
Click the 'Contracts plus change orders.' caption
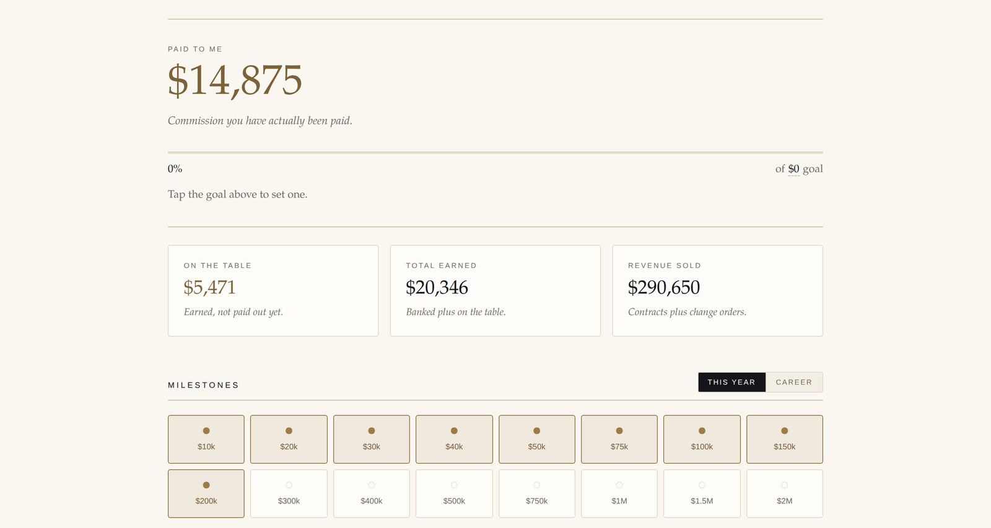pyautogui.click(x=687, y=312)
